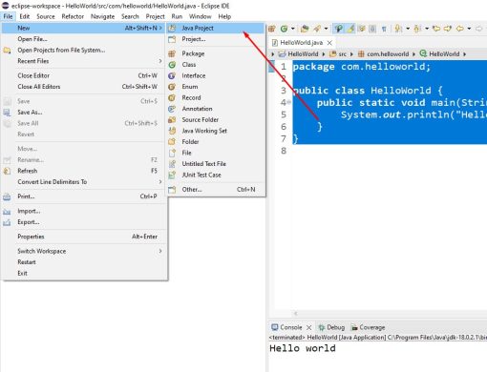Open the Help menu
487x372 pixels.
[x=224, y=16]
